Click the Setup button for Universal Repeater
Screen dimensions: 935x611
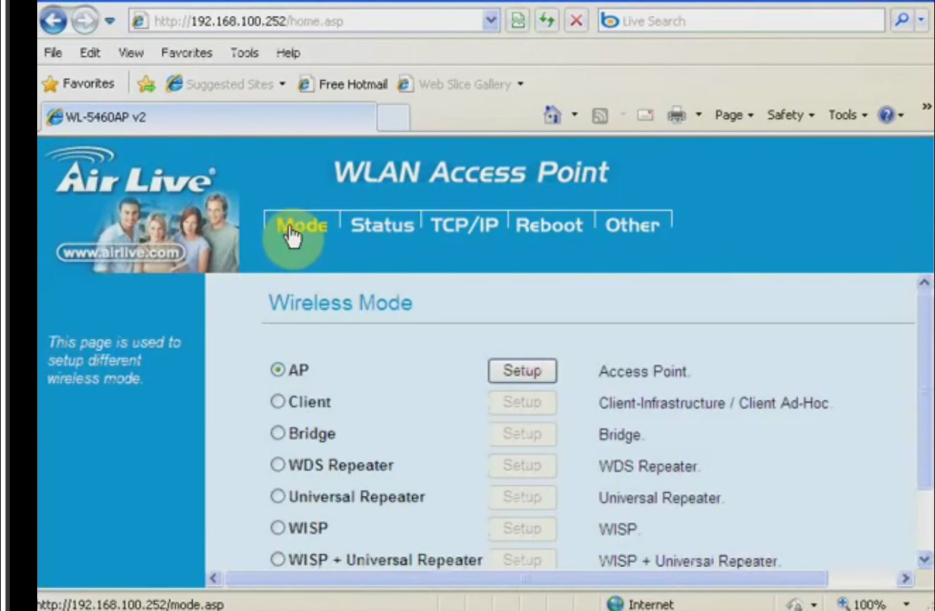pos(522,497)
